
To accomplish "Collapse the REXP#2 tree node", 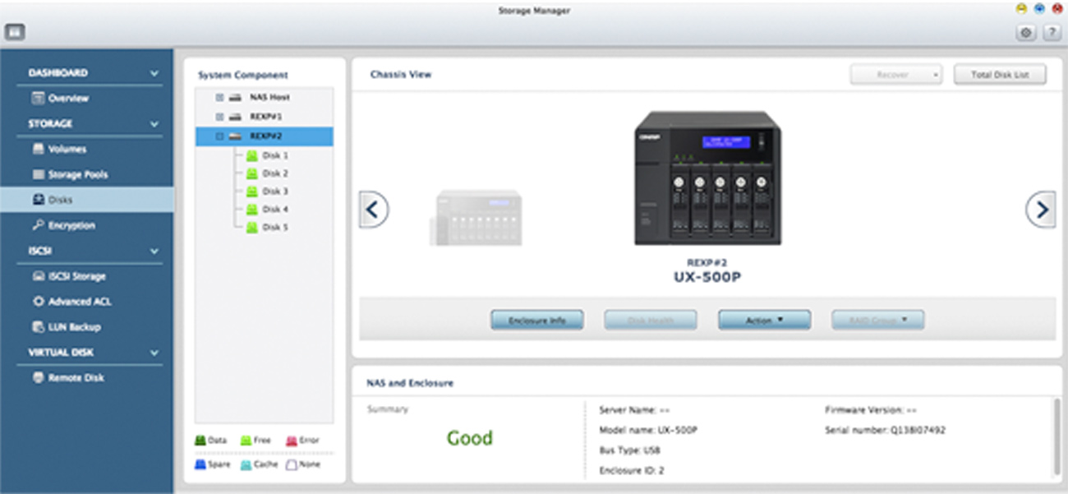I will pos(219,136).
